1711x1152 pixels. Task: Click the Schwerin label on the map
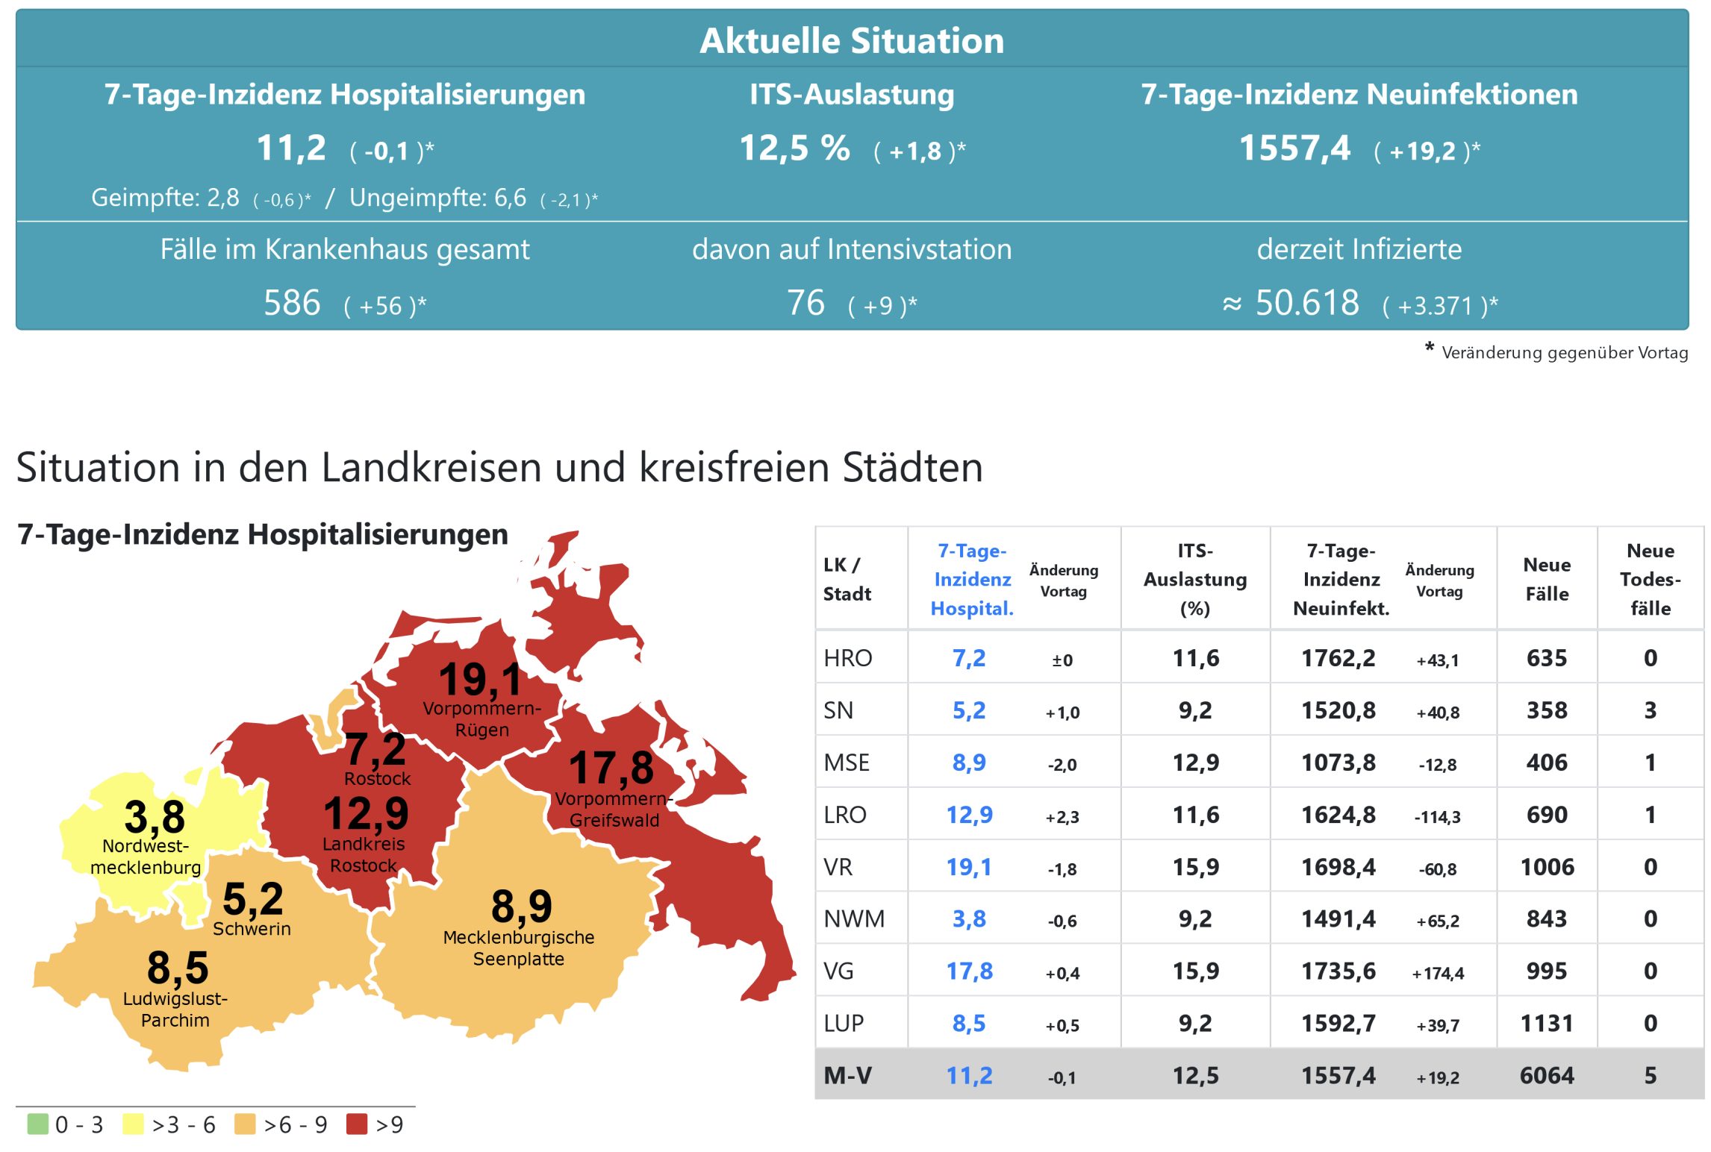click(252, 929)
